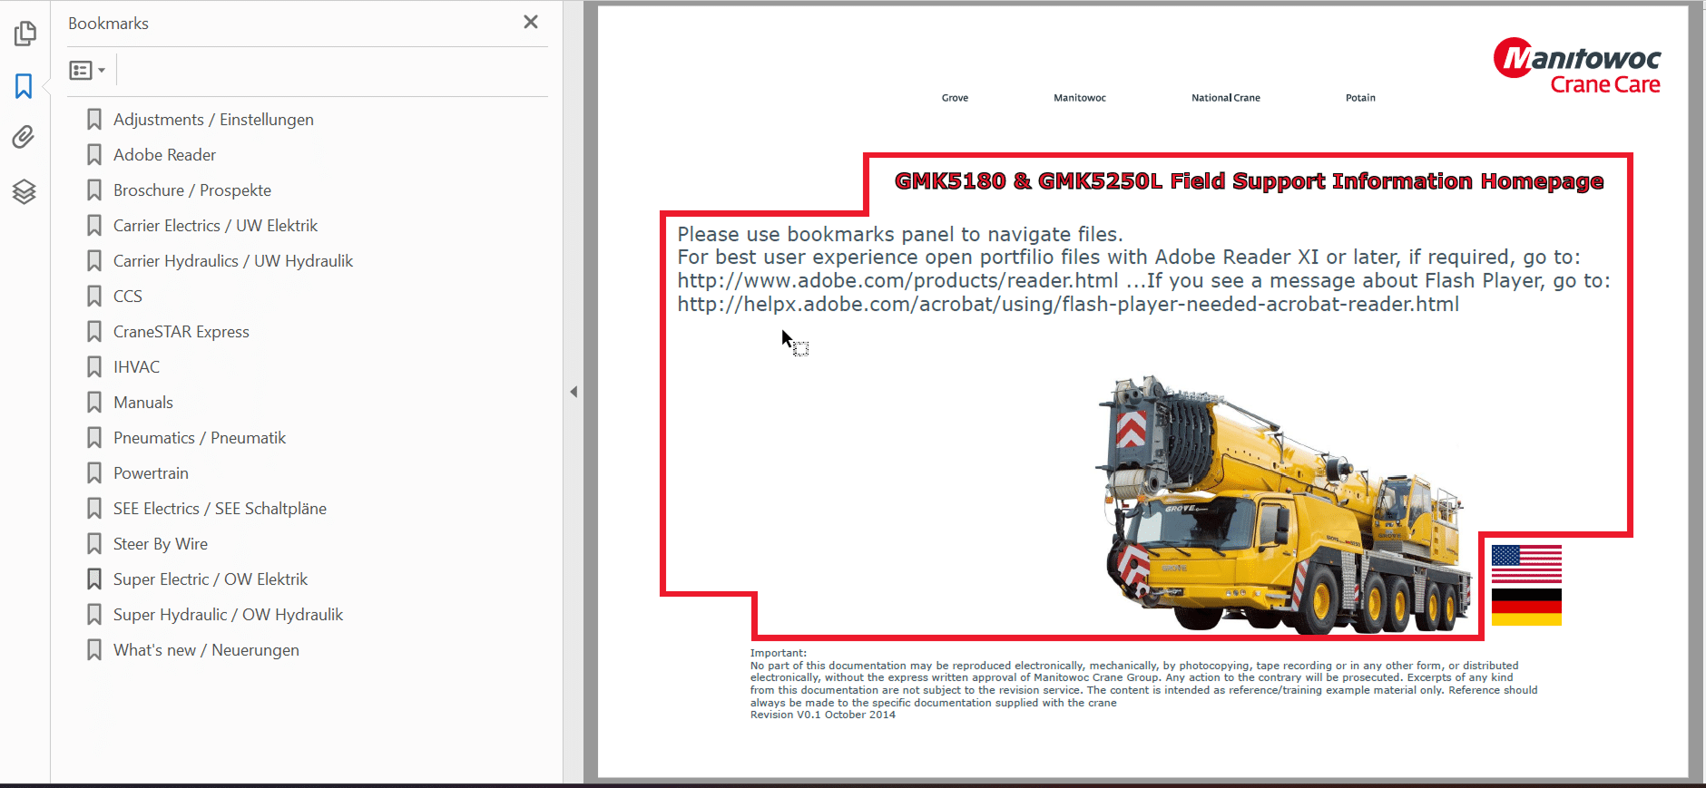Click the bookmark icon beside Carrier Hydraulics
The height and width of the screenshot is (788, 1706).
click(94, 261)
